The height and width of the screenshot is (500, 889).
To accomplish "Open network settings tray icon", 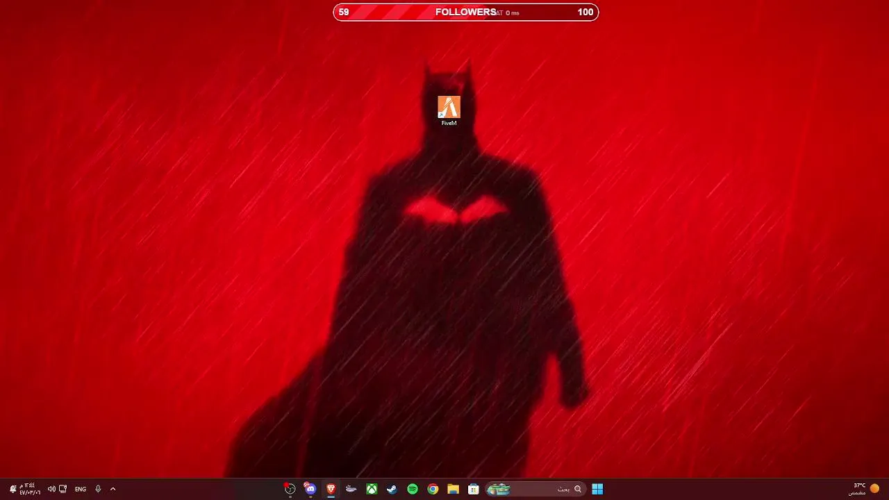I will tap(63, 489).
